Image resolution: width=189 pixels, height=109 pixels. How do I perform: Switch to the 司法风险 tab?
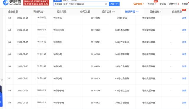(x=38, y=12)
